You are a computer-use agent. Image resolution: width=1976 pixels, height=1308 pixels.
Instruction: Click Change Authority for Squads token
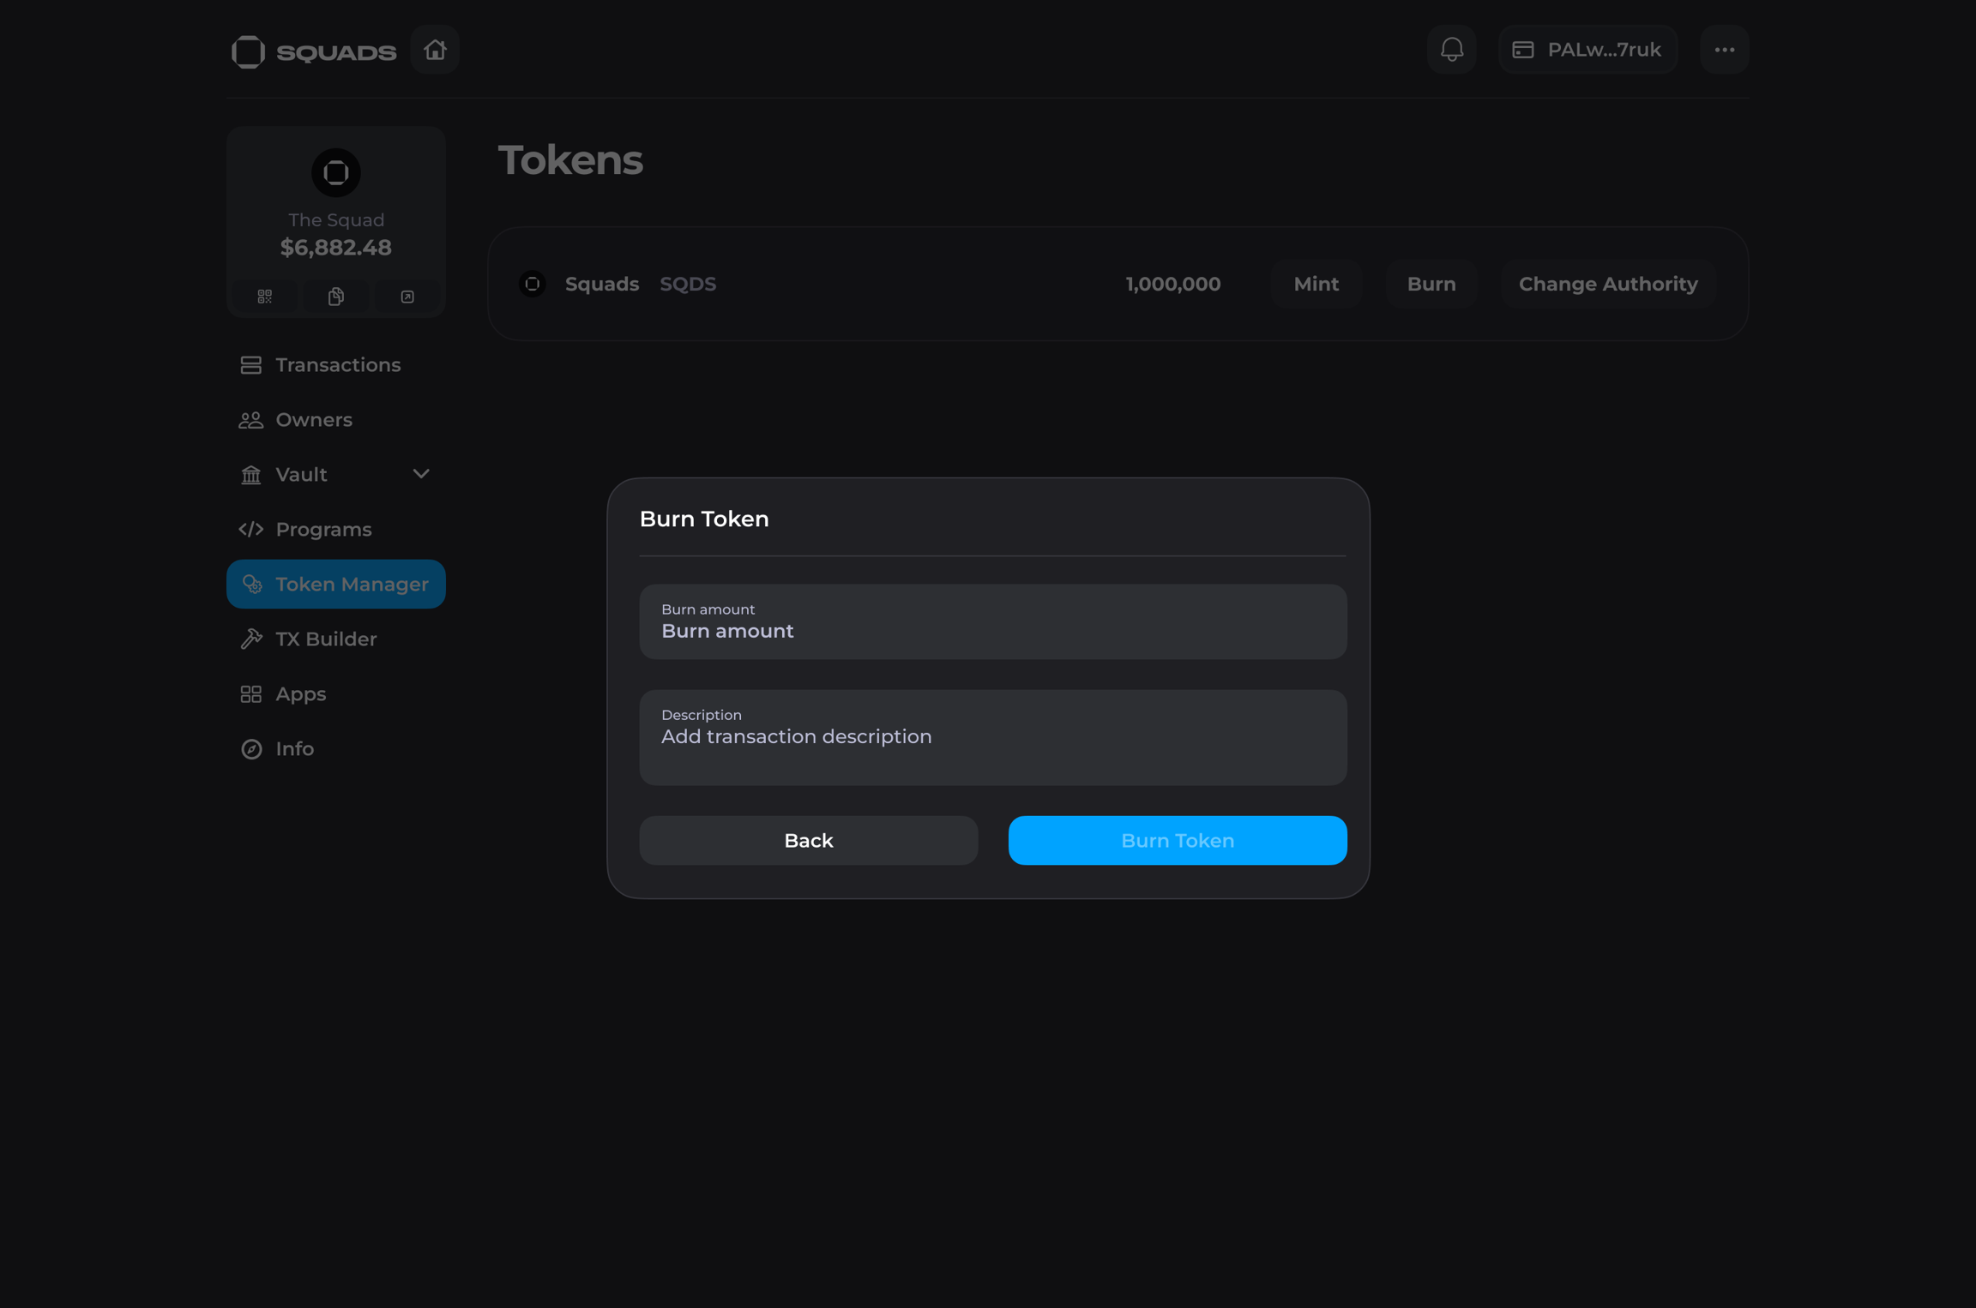point(1607,284)
